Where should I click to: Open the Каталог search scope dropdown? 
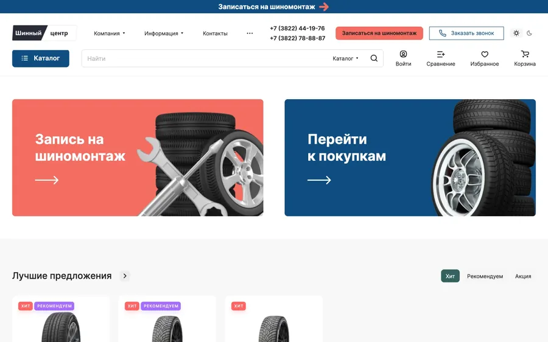[x=345, y=58]
